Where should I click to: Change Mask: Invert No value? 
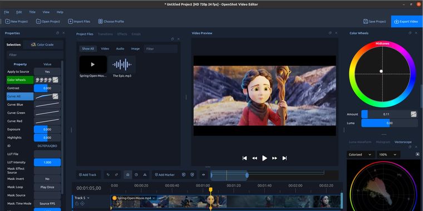[47, 179]
